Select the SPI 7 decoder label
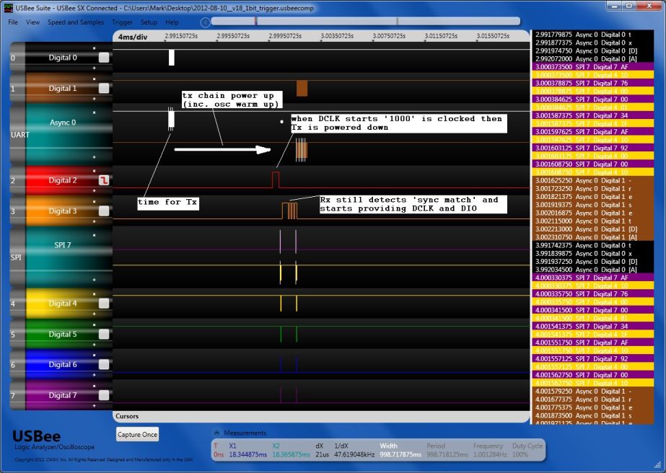This screenshot has width=666, height=473. point(63,245)
